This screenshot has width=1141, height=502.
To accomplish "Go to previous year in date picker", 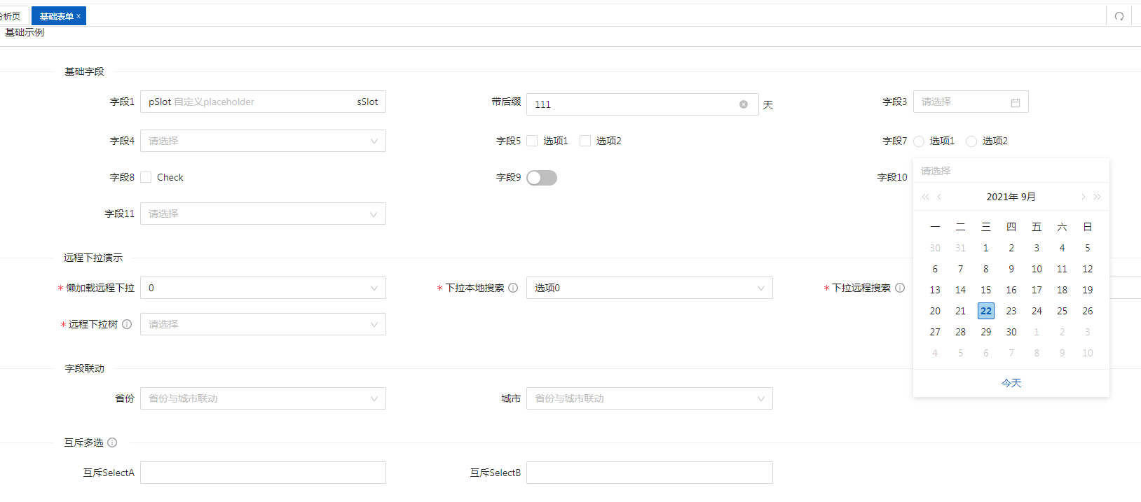I will [x=925, y=197].
